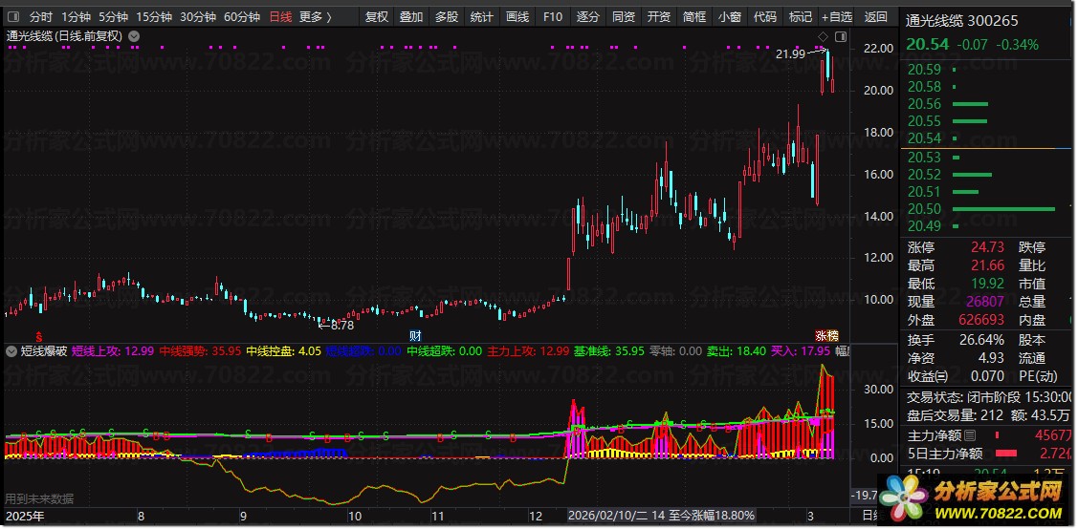Click the red S signal marker under the chart
The height and width of the screenshot is (529, 1078).
[x=38, y=336]
